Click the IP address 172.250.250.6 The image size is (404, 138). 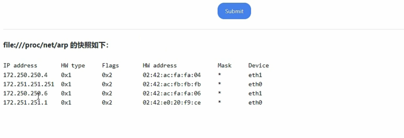click(x=25, y=93)
